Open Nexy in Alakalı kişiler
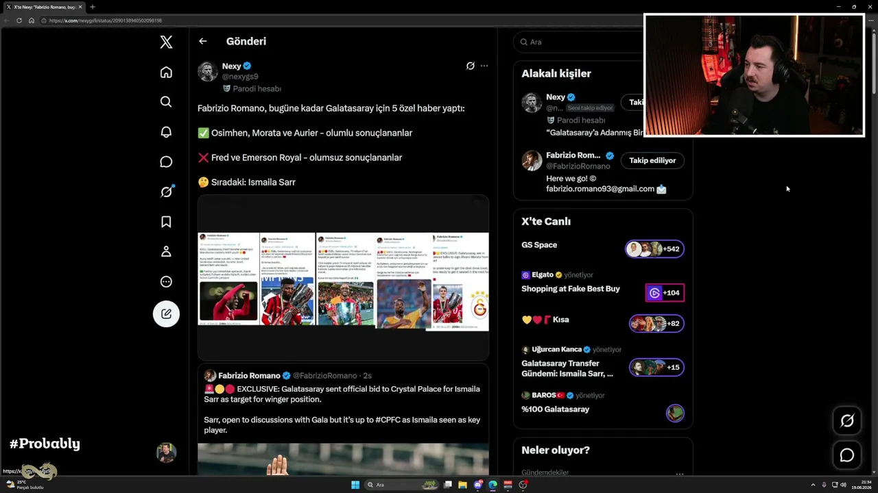The image size is (878, 493). (556, 97)
